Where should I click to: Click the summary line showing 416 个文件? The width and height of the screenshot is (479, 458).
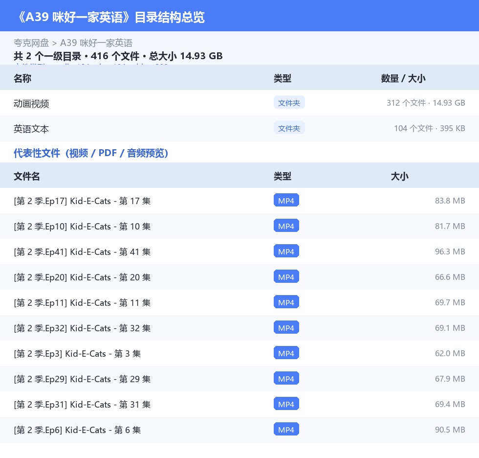tap(118, 56)
